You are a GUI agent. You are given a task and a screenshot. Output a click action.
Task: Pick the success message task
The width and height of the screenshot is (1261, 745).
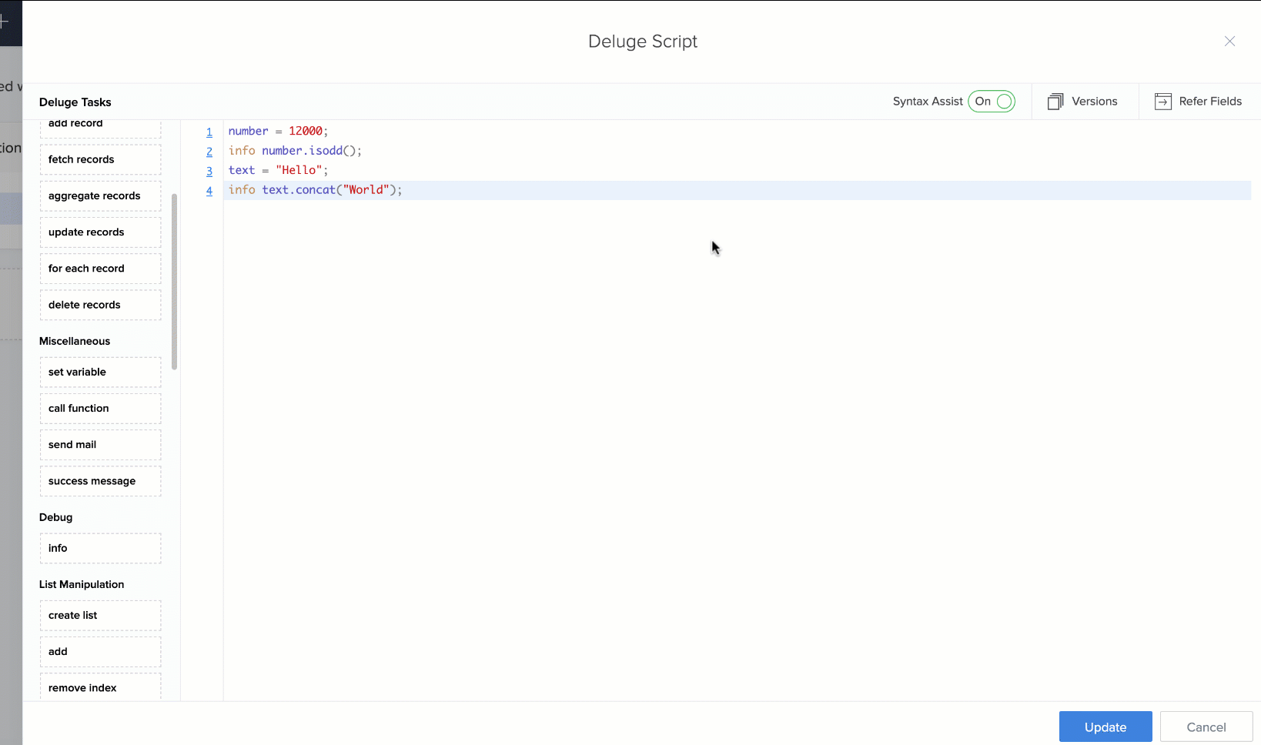coord(100,481)
